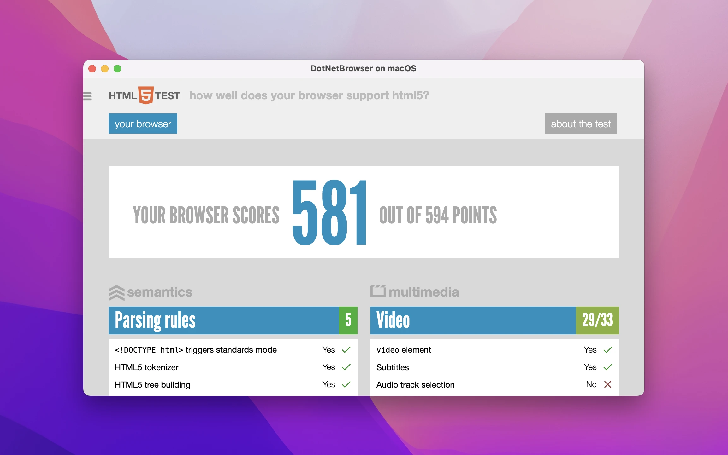Screen dimensions: 728x455
Task: Click the checkmark beside HTML5 tokenizer
Action: point(346,367)
